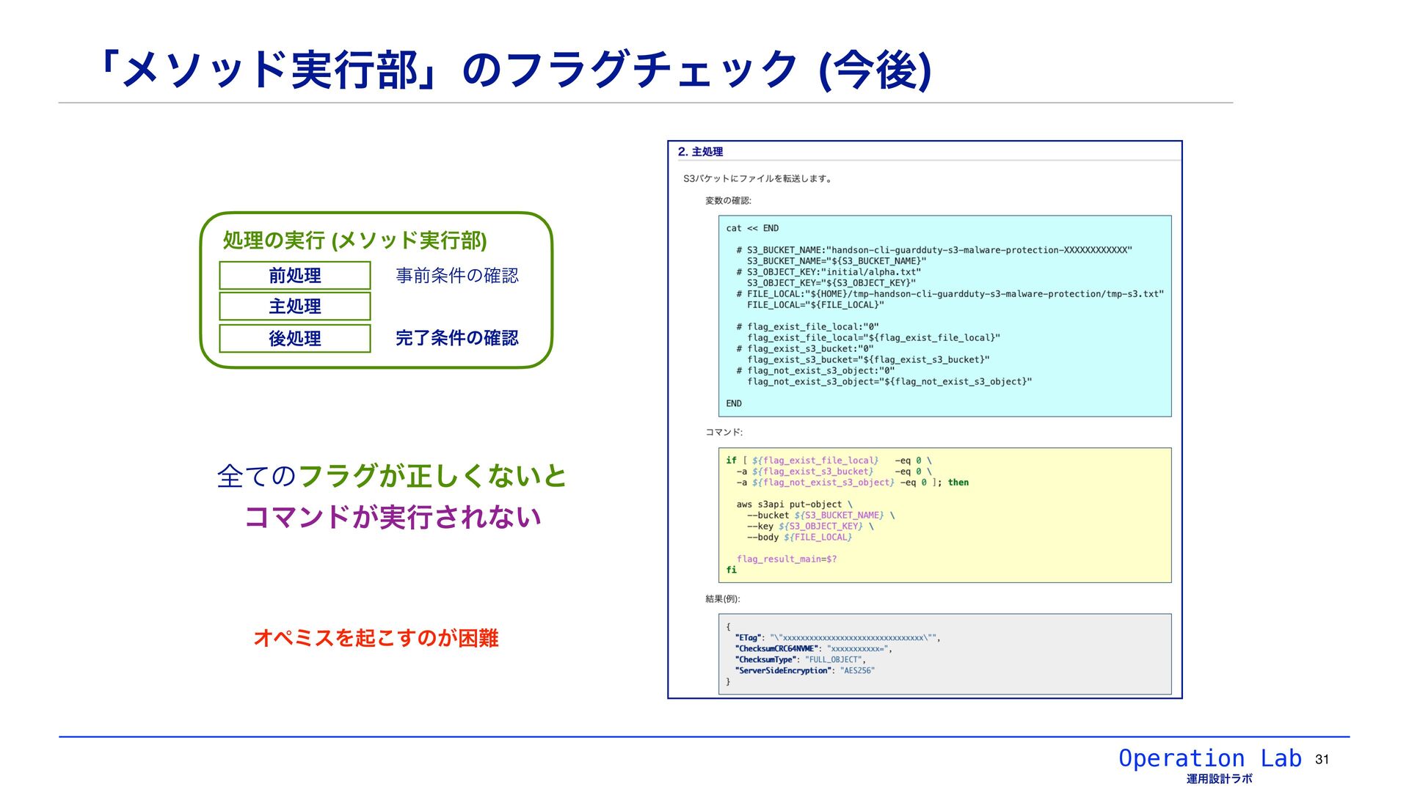The image size is (1409, 792).
Task: Click the section heading 2. 主処理
Action: click(x=700, y=152)
